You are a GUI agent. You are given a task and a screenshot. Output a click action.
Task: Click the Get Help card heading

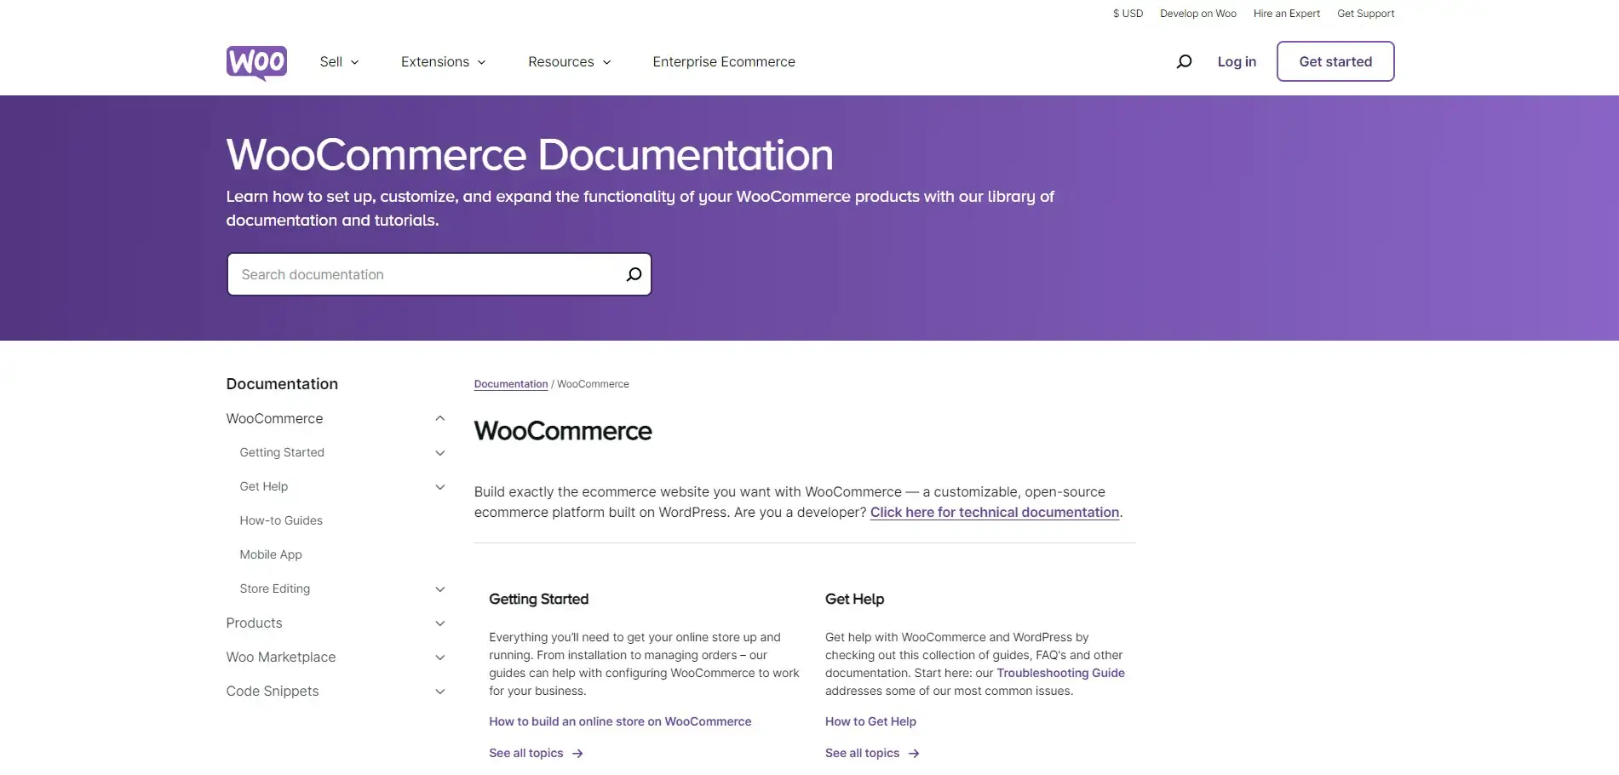click(854, 599)
